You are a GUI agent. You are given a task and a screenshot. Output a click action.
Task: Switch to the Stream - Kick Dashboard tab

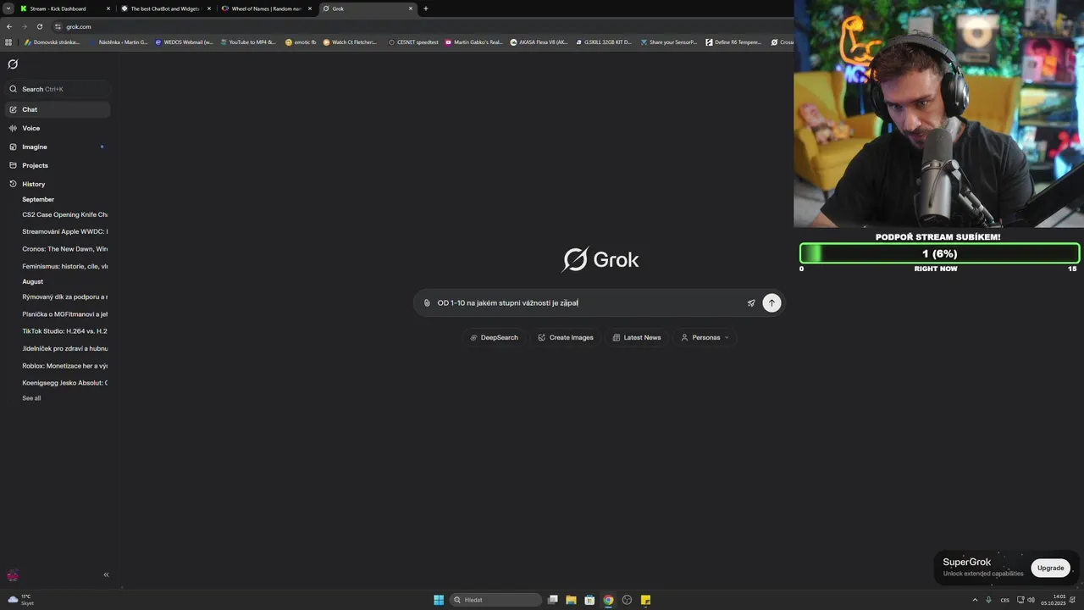click(66, 8)
